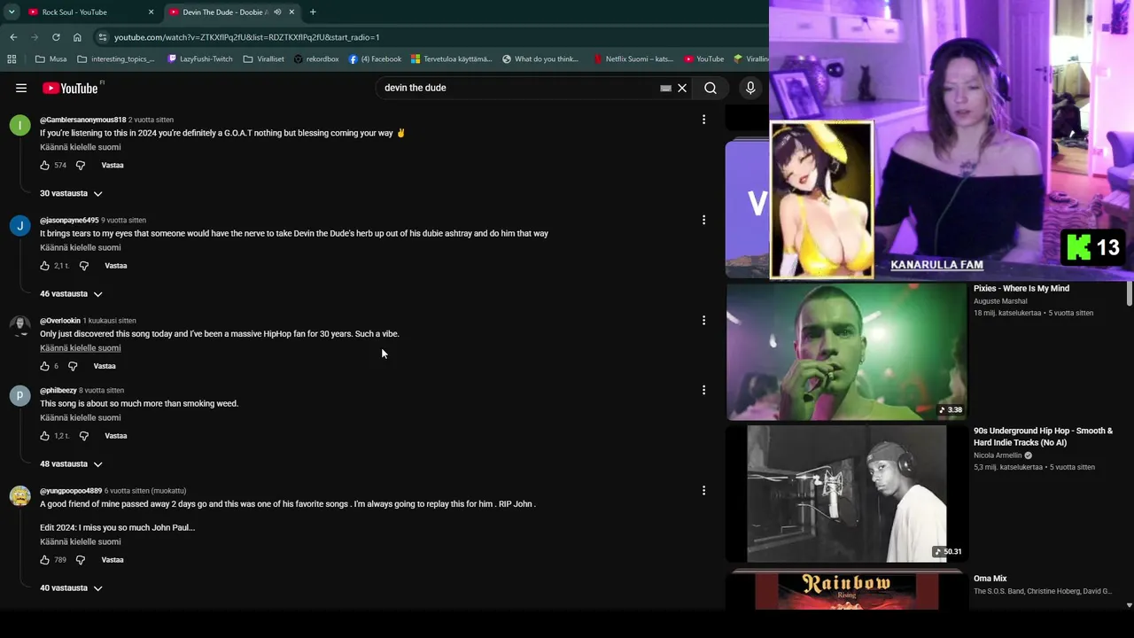Open options menu for jasonpayne6495 comment
The width and height of the screenshot is (1134, 638).
[703, 220]
